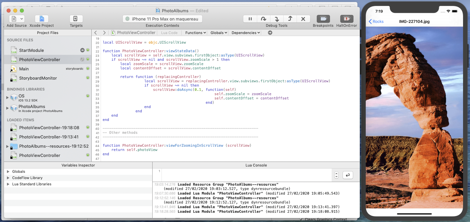Toggle the HaltOnError button
The width and height of the screenshot is (470, 222).
pyautogui.click(x=347, y=19)
